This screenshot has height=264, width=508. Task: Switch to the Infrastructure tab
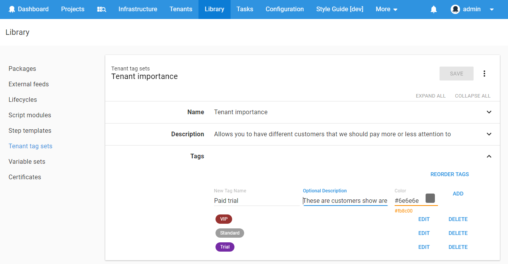(138, 9)
